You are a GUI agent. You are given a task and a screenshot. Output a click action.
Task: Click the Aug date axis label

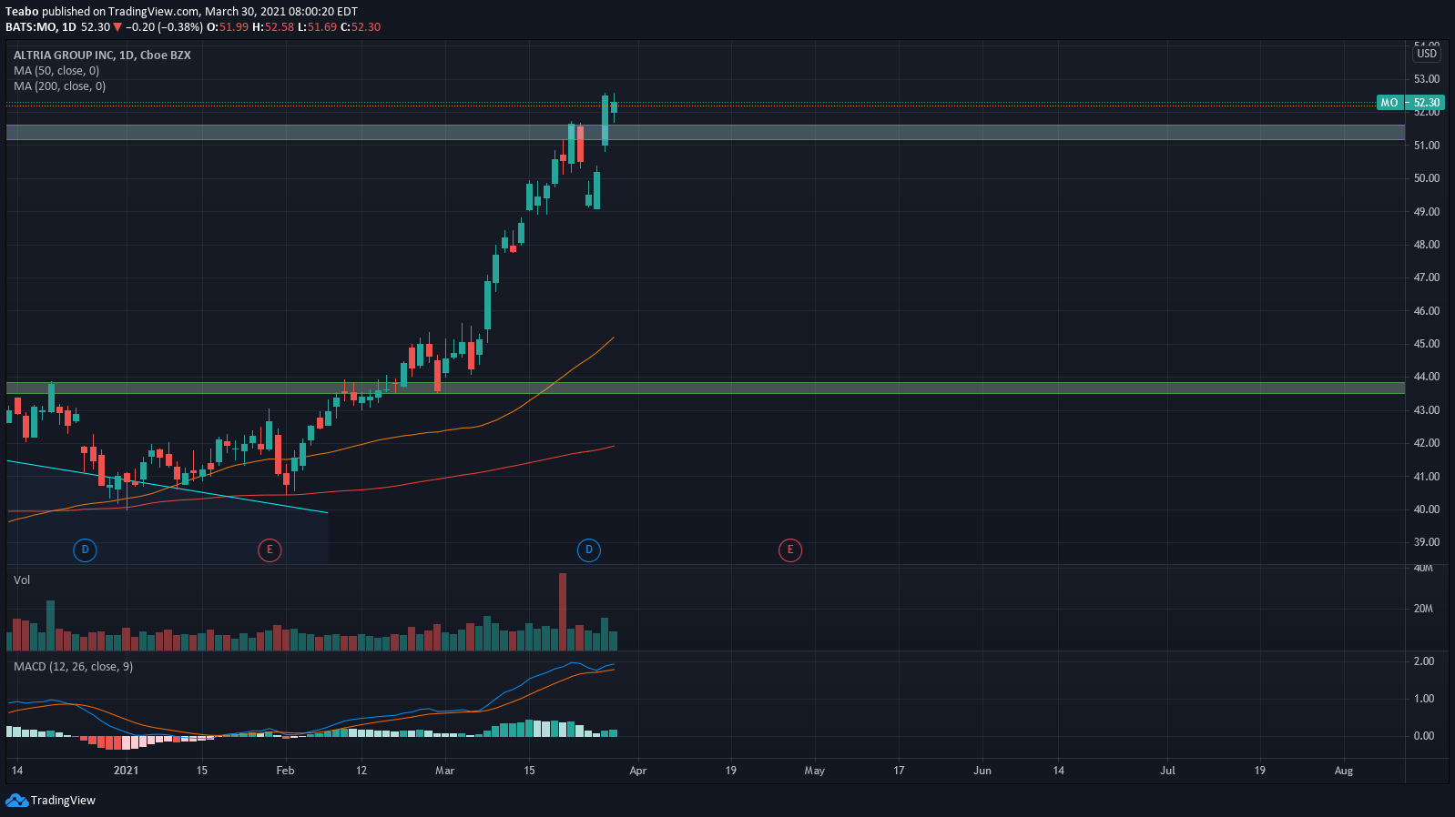coord(1344,771)
